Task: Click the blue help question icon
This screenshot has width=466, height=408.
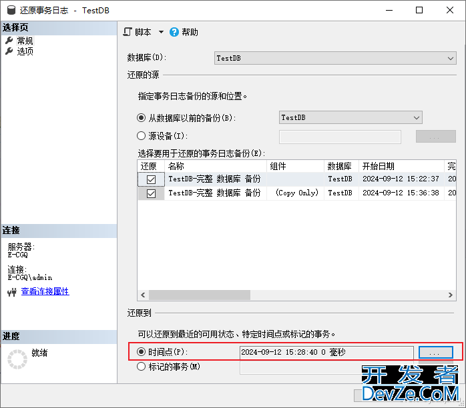Action: [174, 32]
